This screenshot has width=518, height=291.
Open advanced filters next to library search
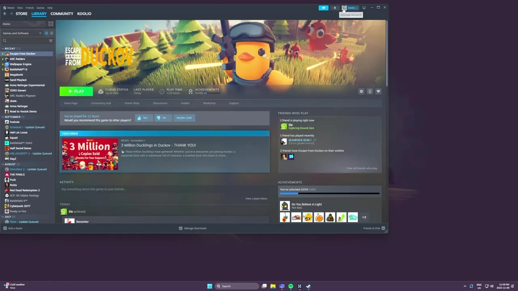(x=51, y=40)
